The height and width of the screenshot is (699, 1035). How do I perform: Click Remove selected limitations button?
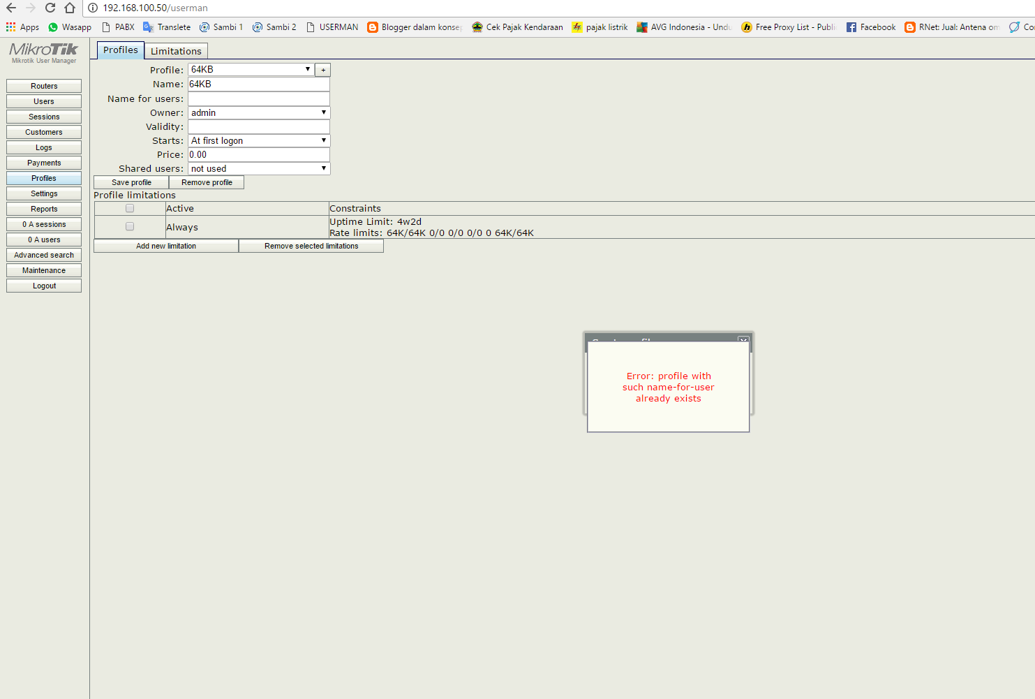click(311, 246)
